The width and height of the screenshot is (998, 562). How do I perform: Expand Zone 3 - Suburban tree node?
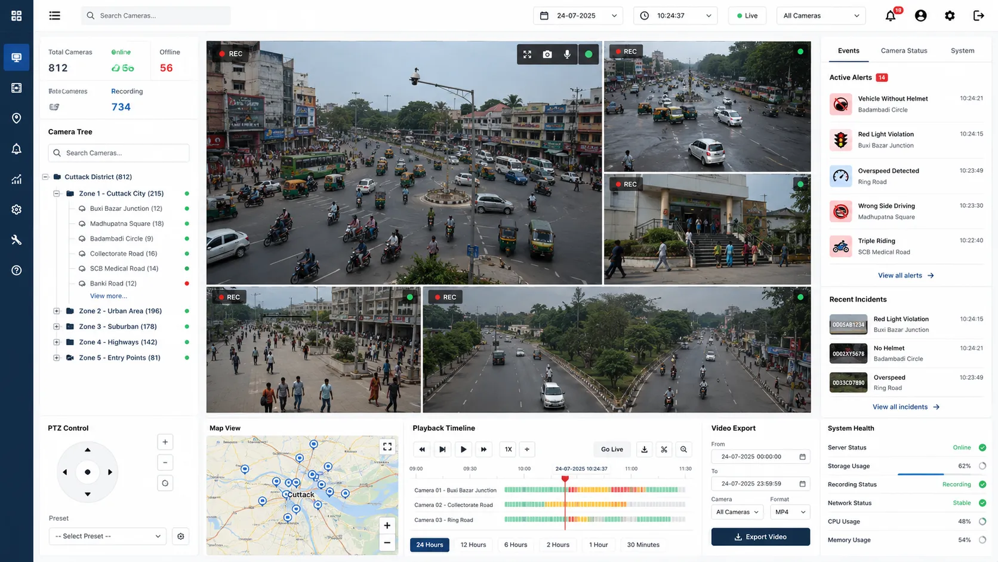click(57, 327)
